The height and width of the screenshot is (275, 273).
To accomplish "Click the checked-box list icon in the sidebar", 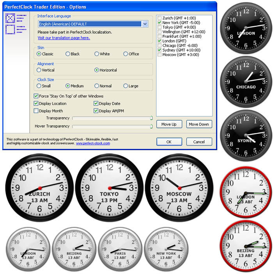I will point(16,18).
